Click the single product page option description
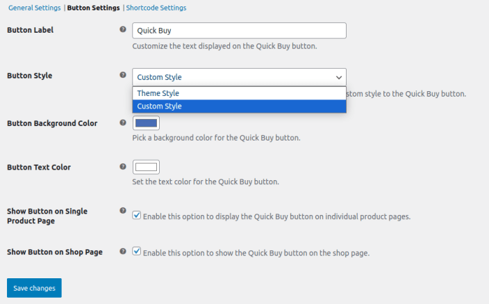The height and width of the screenshot is (304, 489). 276,216
